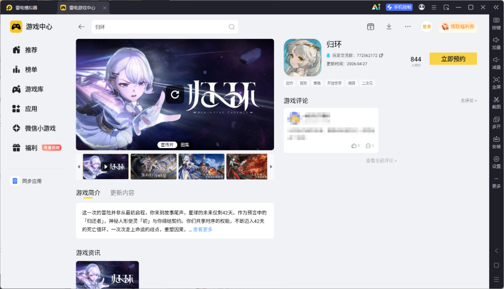Open 查看全部评论 link
Image resolution: width=504 pixels, height=289 pixels.
coord(381,161)
